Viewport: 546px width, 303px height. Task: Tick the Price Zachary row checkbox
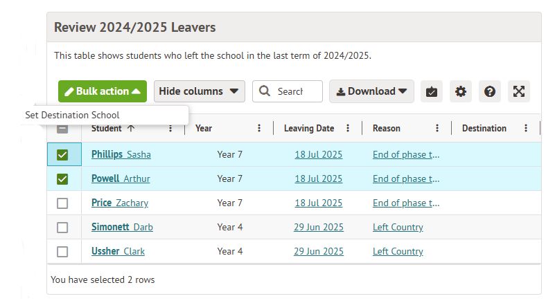62,203
